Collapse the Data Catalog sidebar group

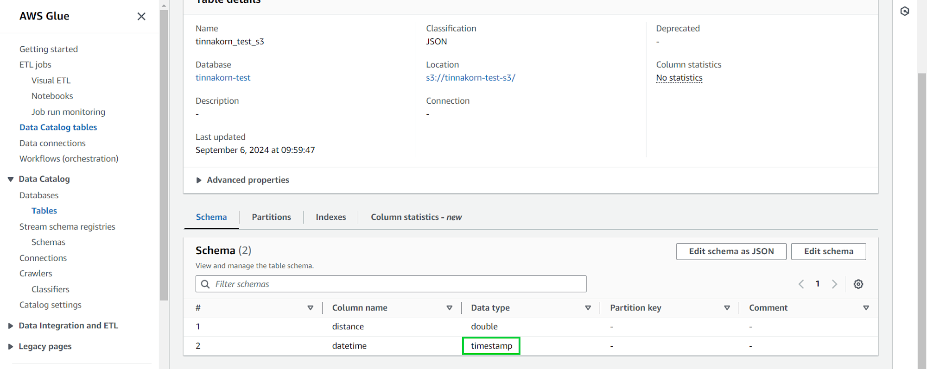11,179
